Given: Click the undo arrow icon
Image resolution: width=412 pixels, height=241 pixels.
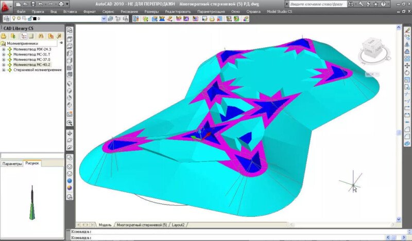Looking at the screenshot, I should [41, 4].
